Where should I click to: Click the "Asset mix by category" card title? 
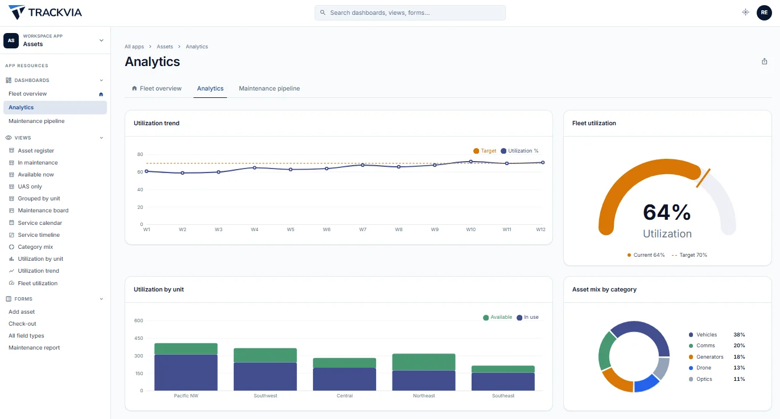pyautogui.click(x=604, y=289)
